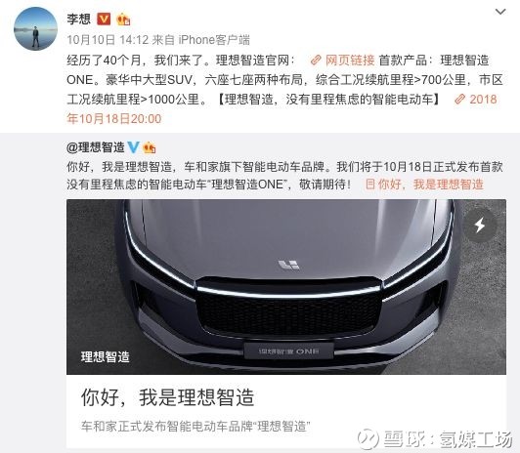Click the 你好，我是理想智造 card headline
This screenshot has width=520, height=453.
click(x=167, y=397)
